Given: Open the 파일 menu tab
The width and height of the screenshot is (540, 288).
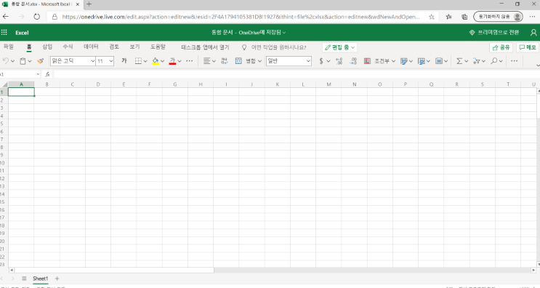Looking at the screenshot, I should (9, 47).
